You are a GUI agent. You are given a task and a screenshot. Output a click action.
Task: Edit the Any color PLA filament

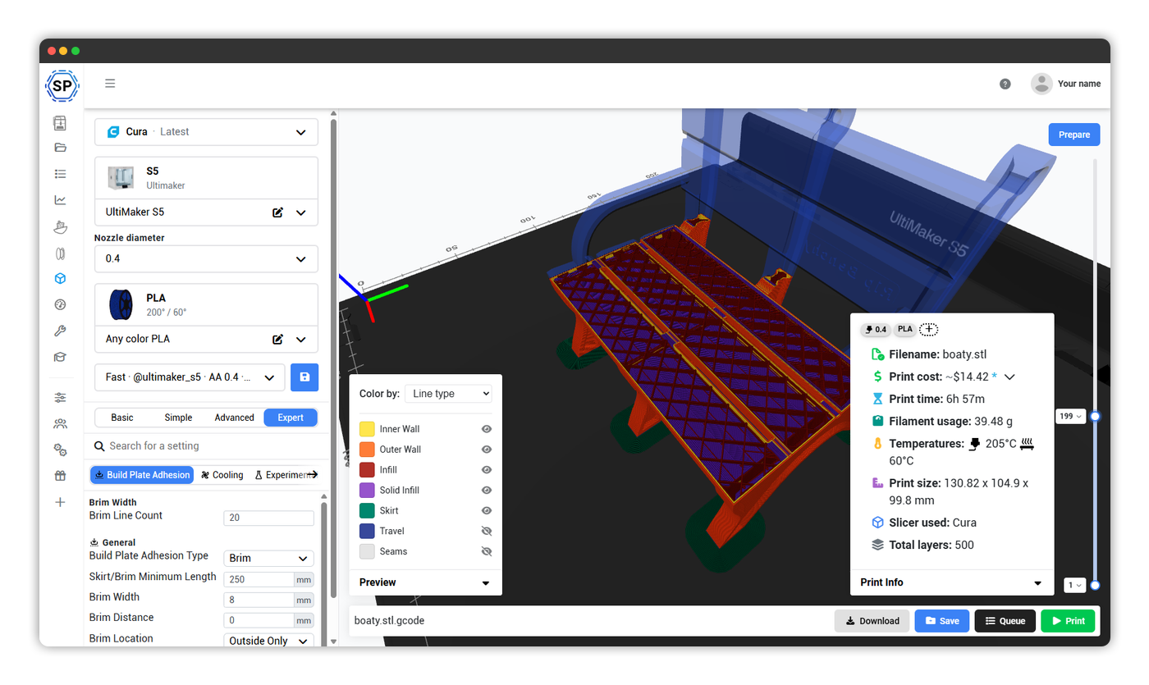[278, 339]
